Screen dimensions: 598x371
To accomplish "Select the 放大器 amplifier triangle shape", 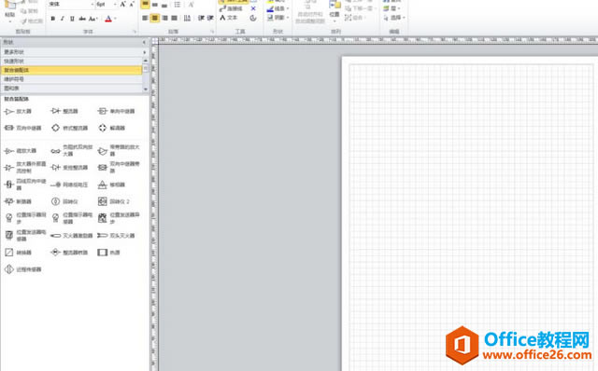I will (18, 112).
